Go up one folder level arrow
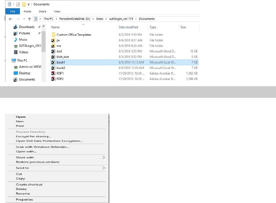Viewport: 276px width, 203px height. click(29, 19)
